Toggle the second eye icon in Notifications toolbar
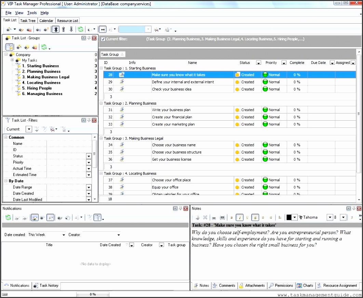The height and width of the screenshot is (298, 363). pyautogui.click(x=25, y=218)
